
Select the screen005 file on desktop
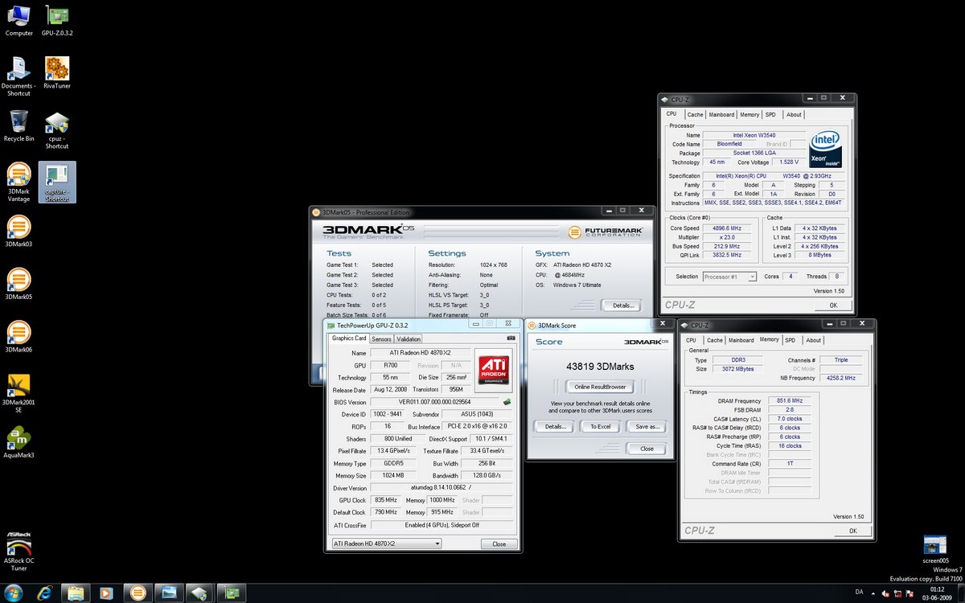click(x=935, y=548)
